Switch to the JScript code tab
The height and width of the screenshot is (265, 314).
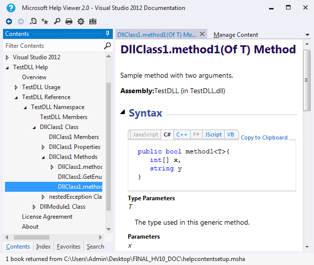point(213,134)
